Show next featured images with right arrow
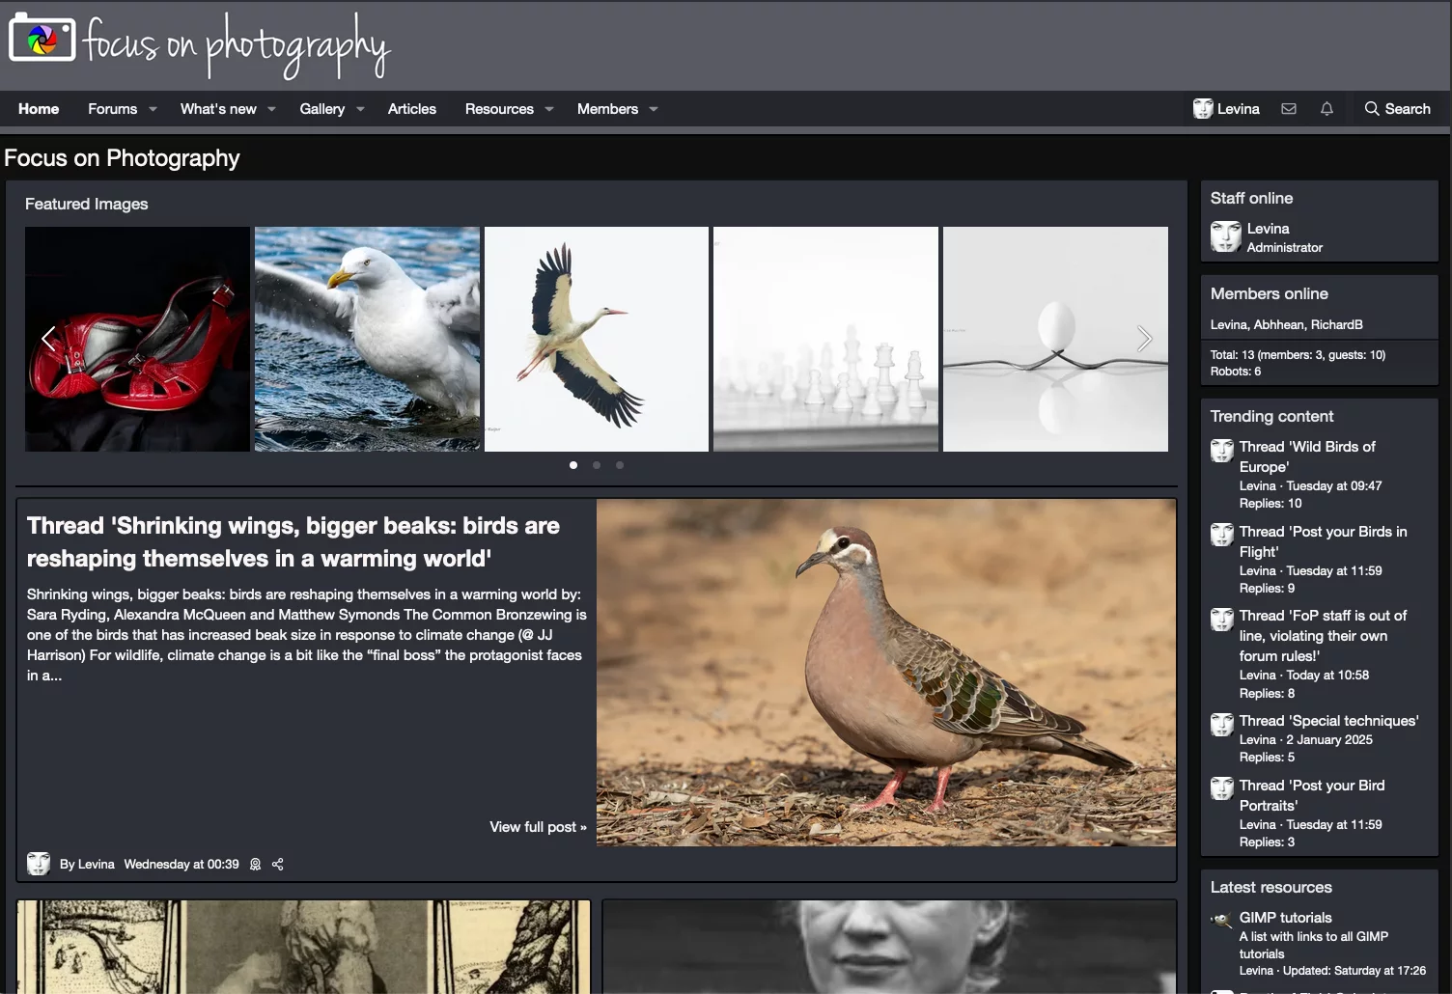Screen dimensions: 1452x994 (x=1144, y=339)
